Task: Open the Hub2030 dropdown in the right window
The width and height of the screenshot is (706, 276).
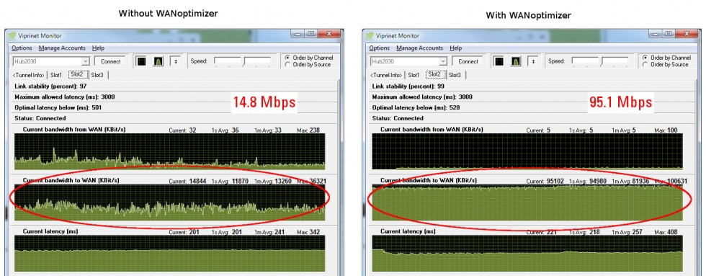Action: [x=442, y=62]
